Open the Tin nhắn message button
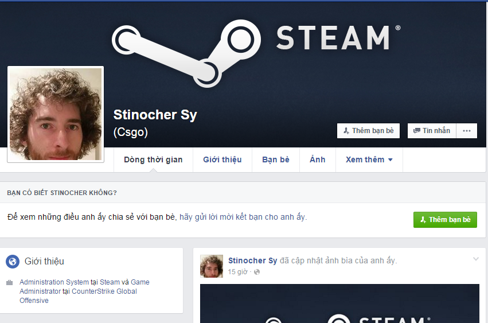This screenshot has height=323, width=488. [x=432, y=131]
